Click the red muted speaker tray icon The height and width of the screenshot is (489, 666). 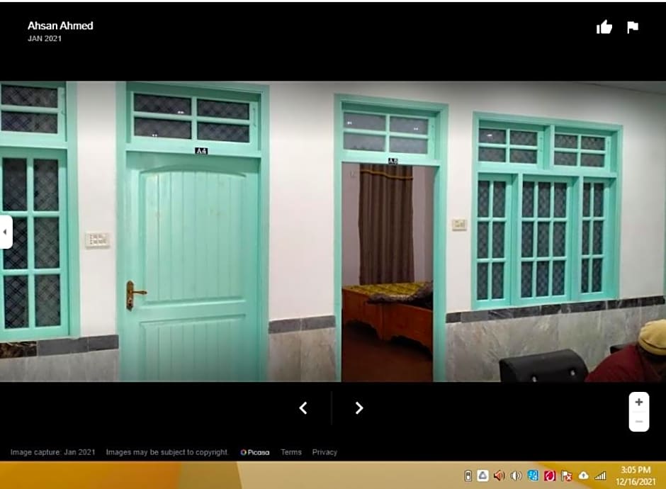point(499,476)
